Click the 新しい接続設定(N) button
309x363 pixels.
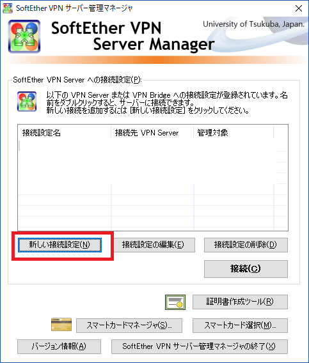[x=59, y=245]
